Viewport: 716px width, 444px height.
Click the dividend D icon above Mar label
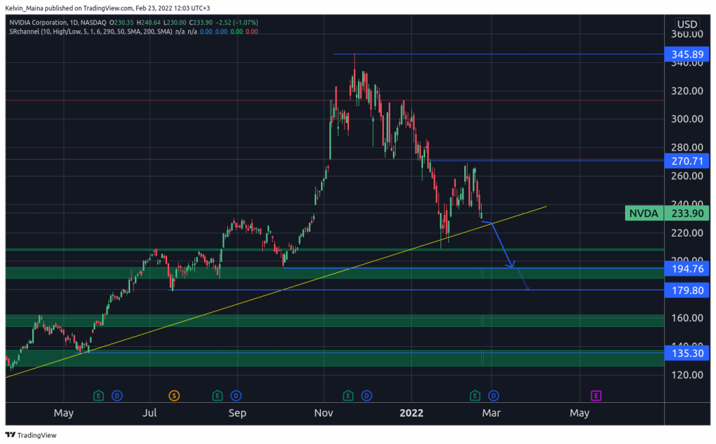coord(493,396)
